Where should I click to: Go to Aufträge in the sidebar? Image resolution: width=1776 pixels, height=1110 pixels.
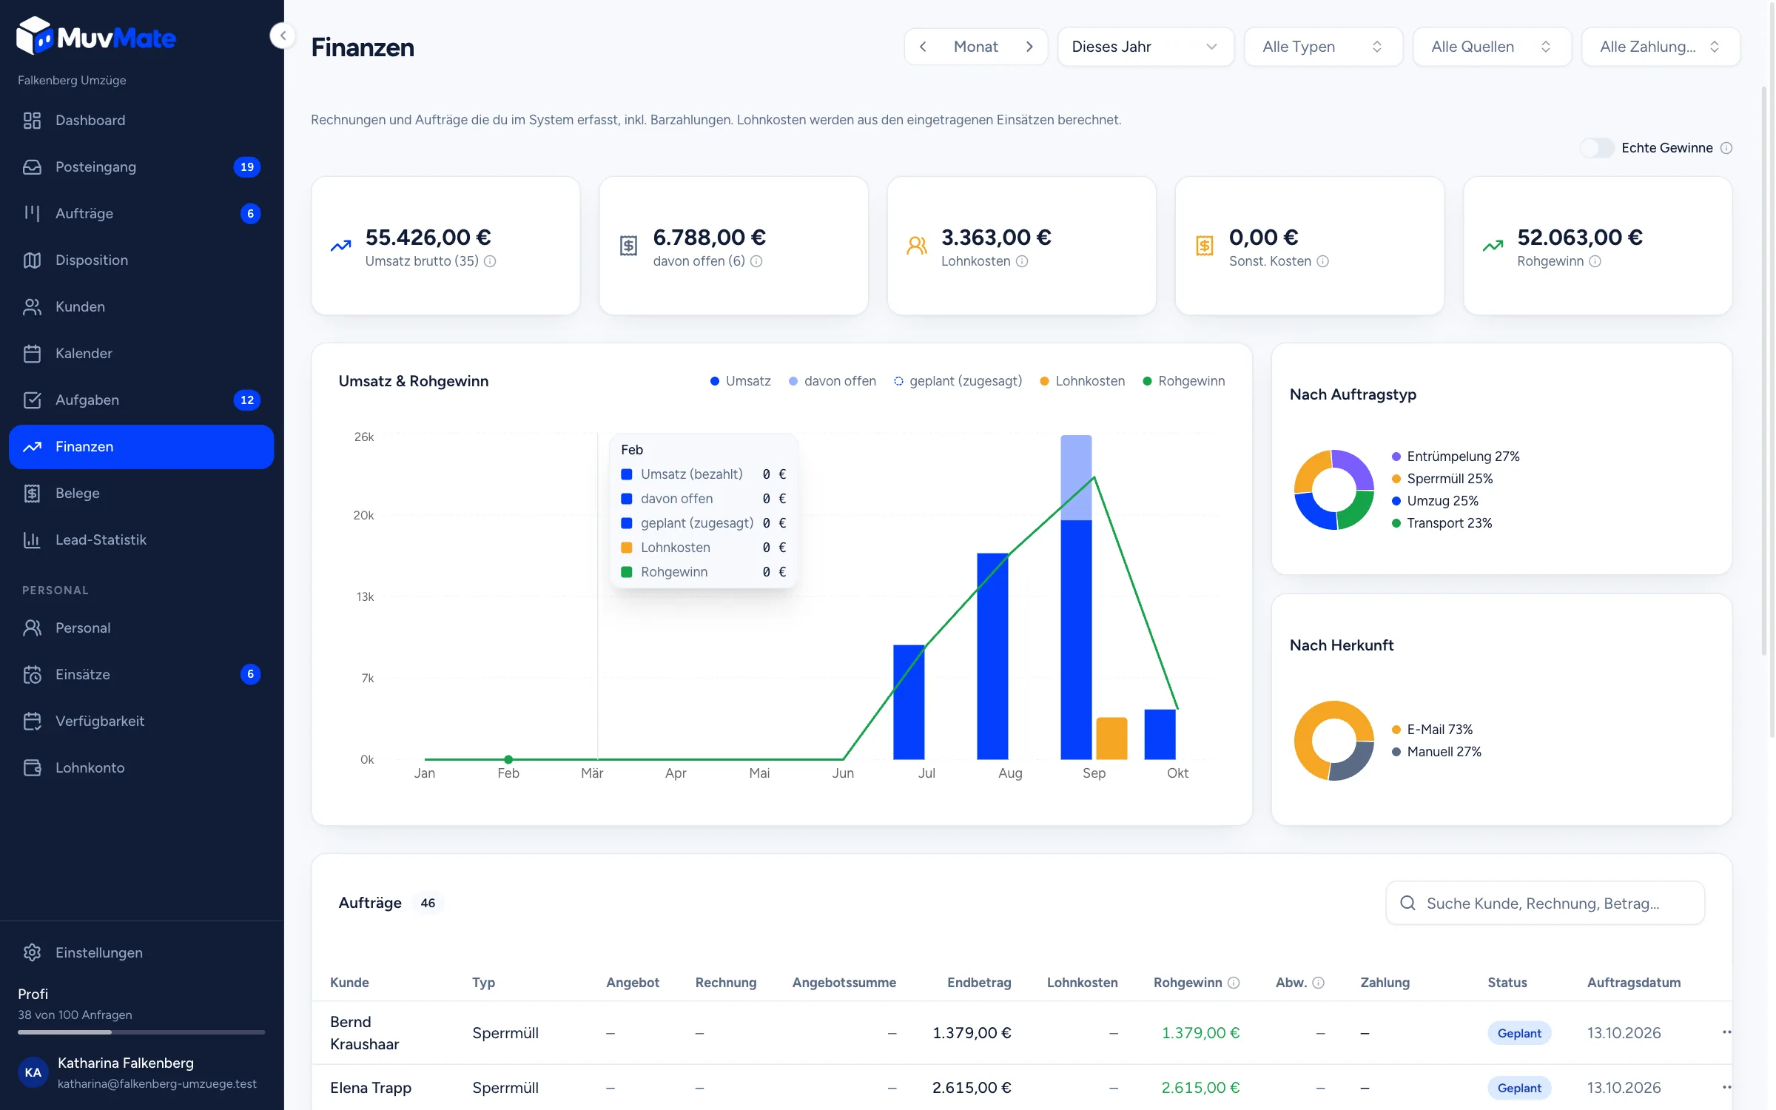141,213
